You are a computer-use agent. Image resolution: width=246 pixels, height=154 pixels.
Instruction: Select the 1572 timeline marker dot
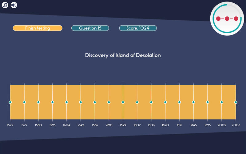coord(10,102)
